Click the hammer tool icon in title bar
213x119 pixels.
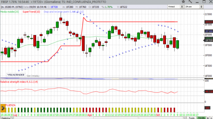pyautogui.click(x=190, y=2)
